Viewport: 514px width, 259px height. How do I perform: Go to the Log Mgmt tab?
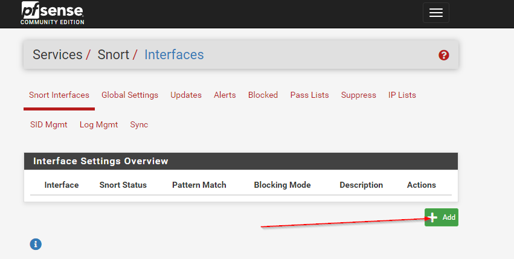[98, 124]
